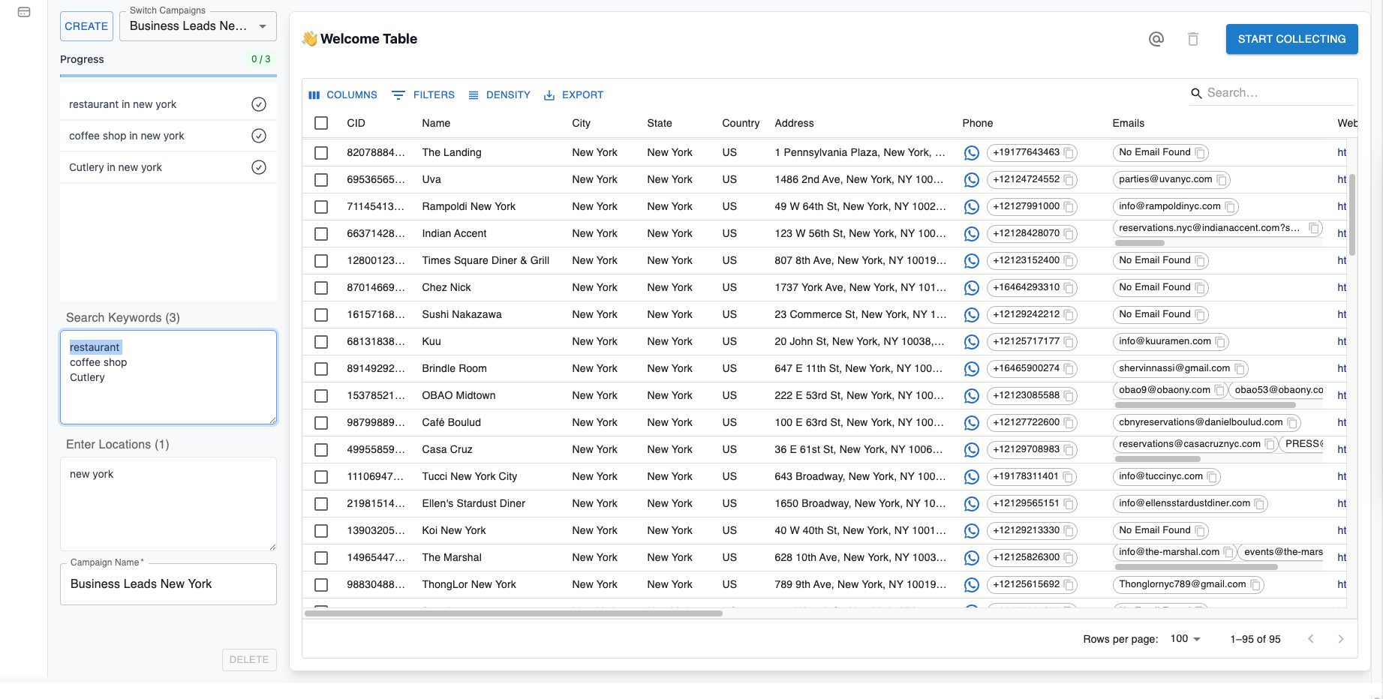Open WhatsApp icon for The Landing row
Image resolution: width=1383 pixels, height=699 pixels.
click(x=972, y=153)
